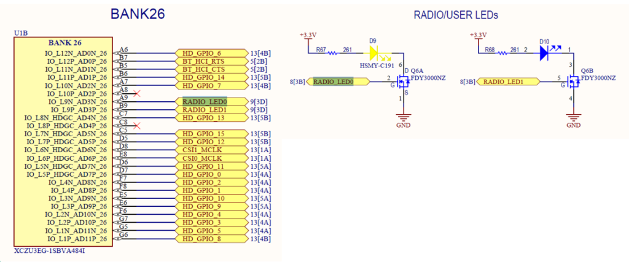
Task: Select the Q6B MOSFET transistor symbol
Action: tap(574, 81)
